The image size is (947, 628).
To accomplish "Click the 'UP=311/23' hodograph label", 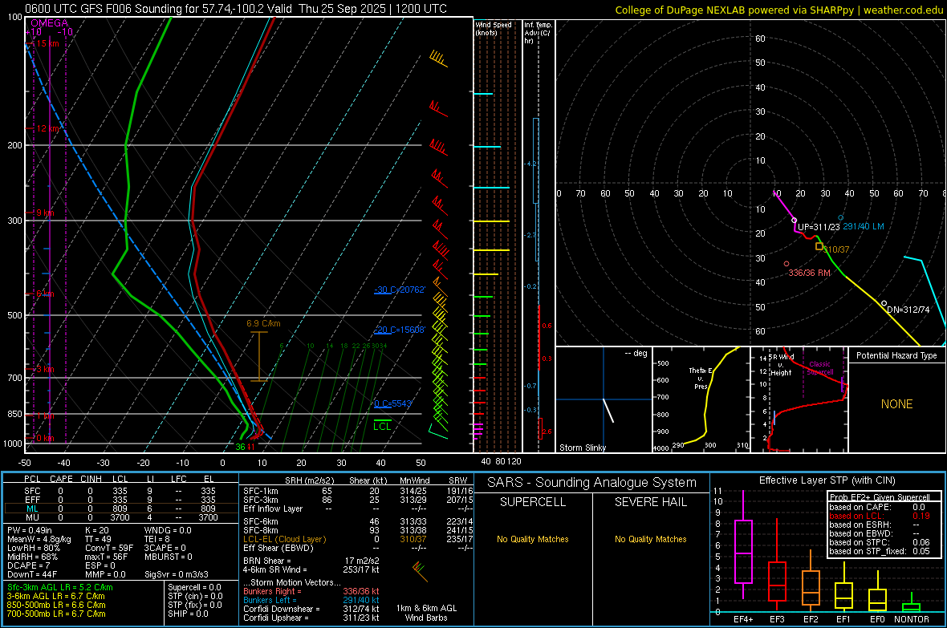I will (x=819, y=227).
